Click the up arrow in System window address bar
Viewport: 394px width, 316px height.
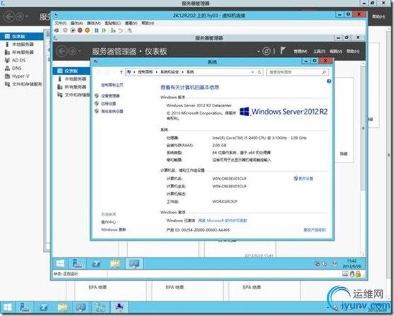tap(121, 72)
